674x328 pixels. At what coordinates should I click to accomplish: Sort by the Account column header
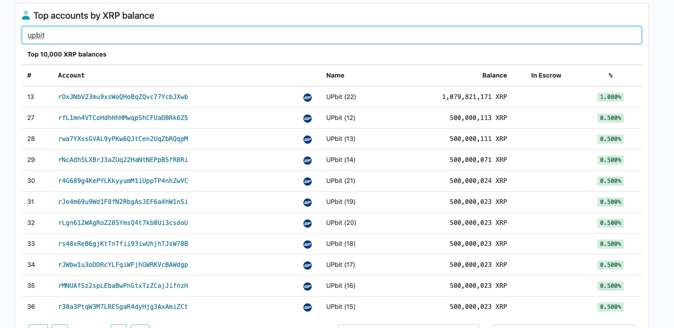click(71, 75)
